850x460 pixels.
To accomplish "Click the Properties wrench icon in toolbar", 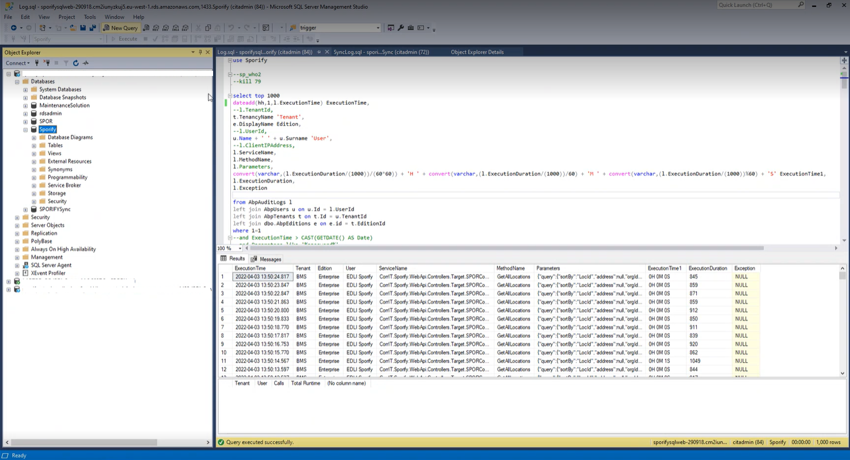I will [x=401, y=28].
